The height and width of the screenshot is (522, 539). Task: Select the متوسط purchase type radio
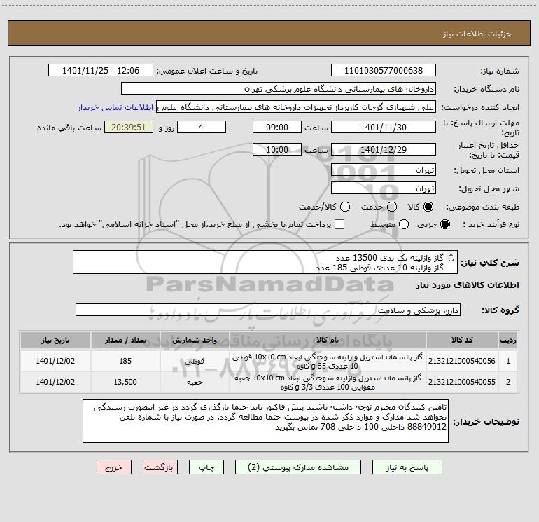pos(404,224)
